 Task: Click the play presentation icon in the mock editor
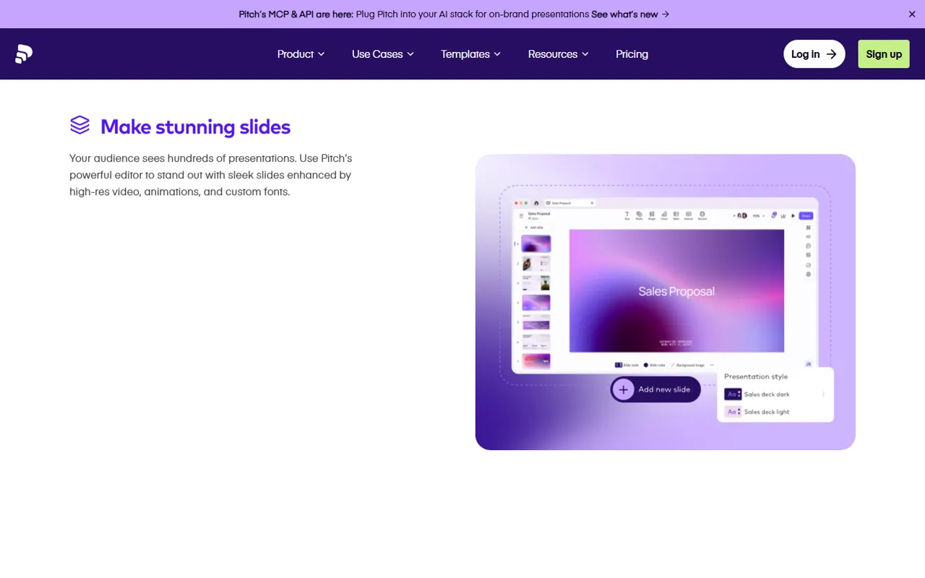point(793,216)
